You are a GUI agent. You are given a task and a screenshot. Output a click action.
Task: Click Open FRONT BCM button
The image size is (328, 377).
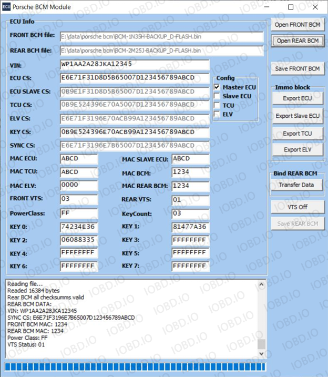pyautogui.click(x=298, y=25)
